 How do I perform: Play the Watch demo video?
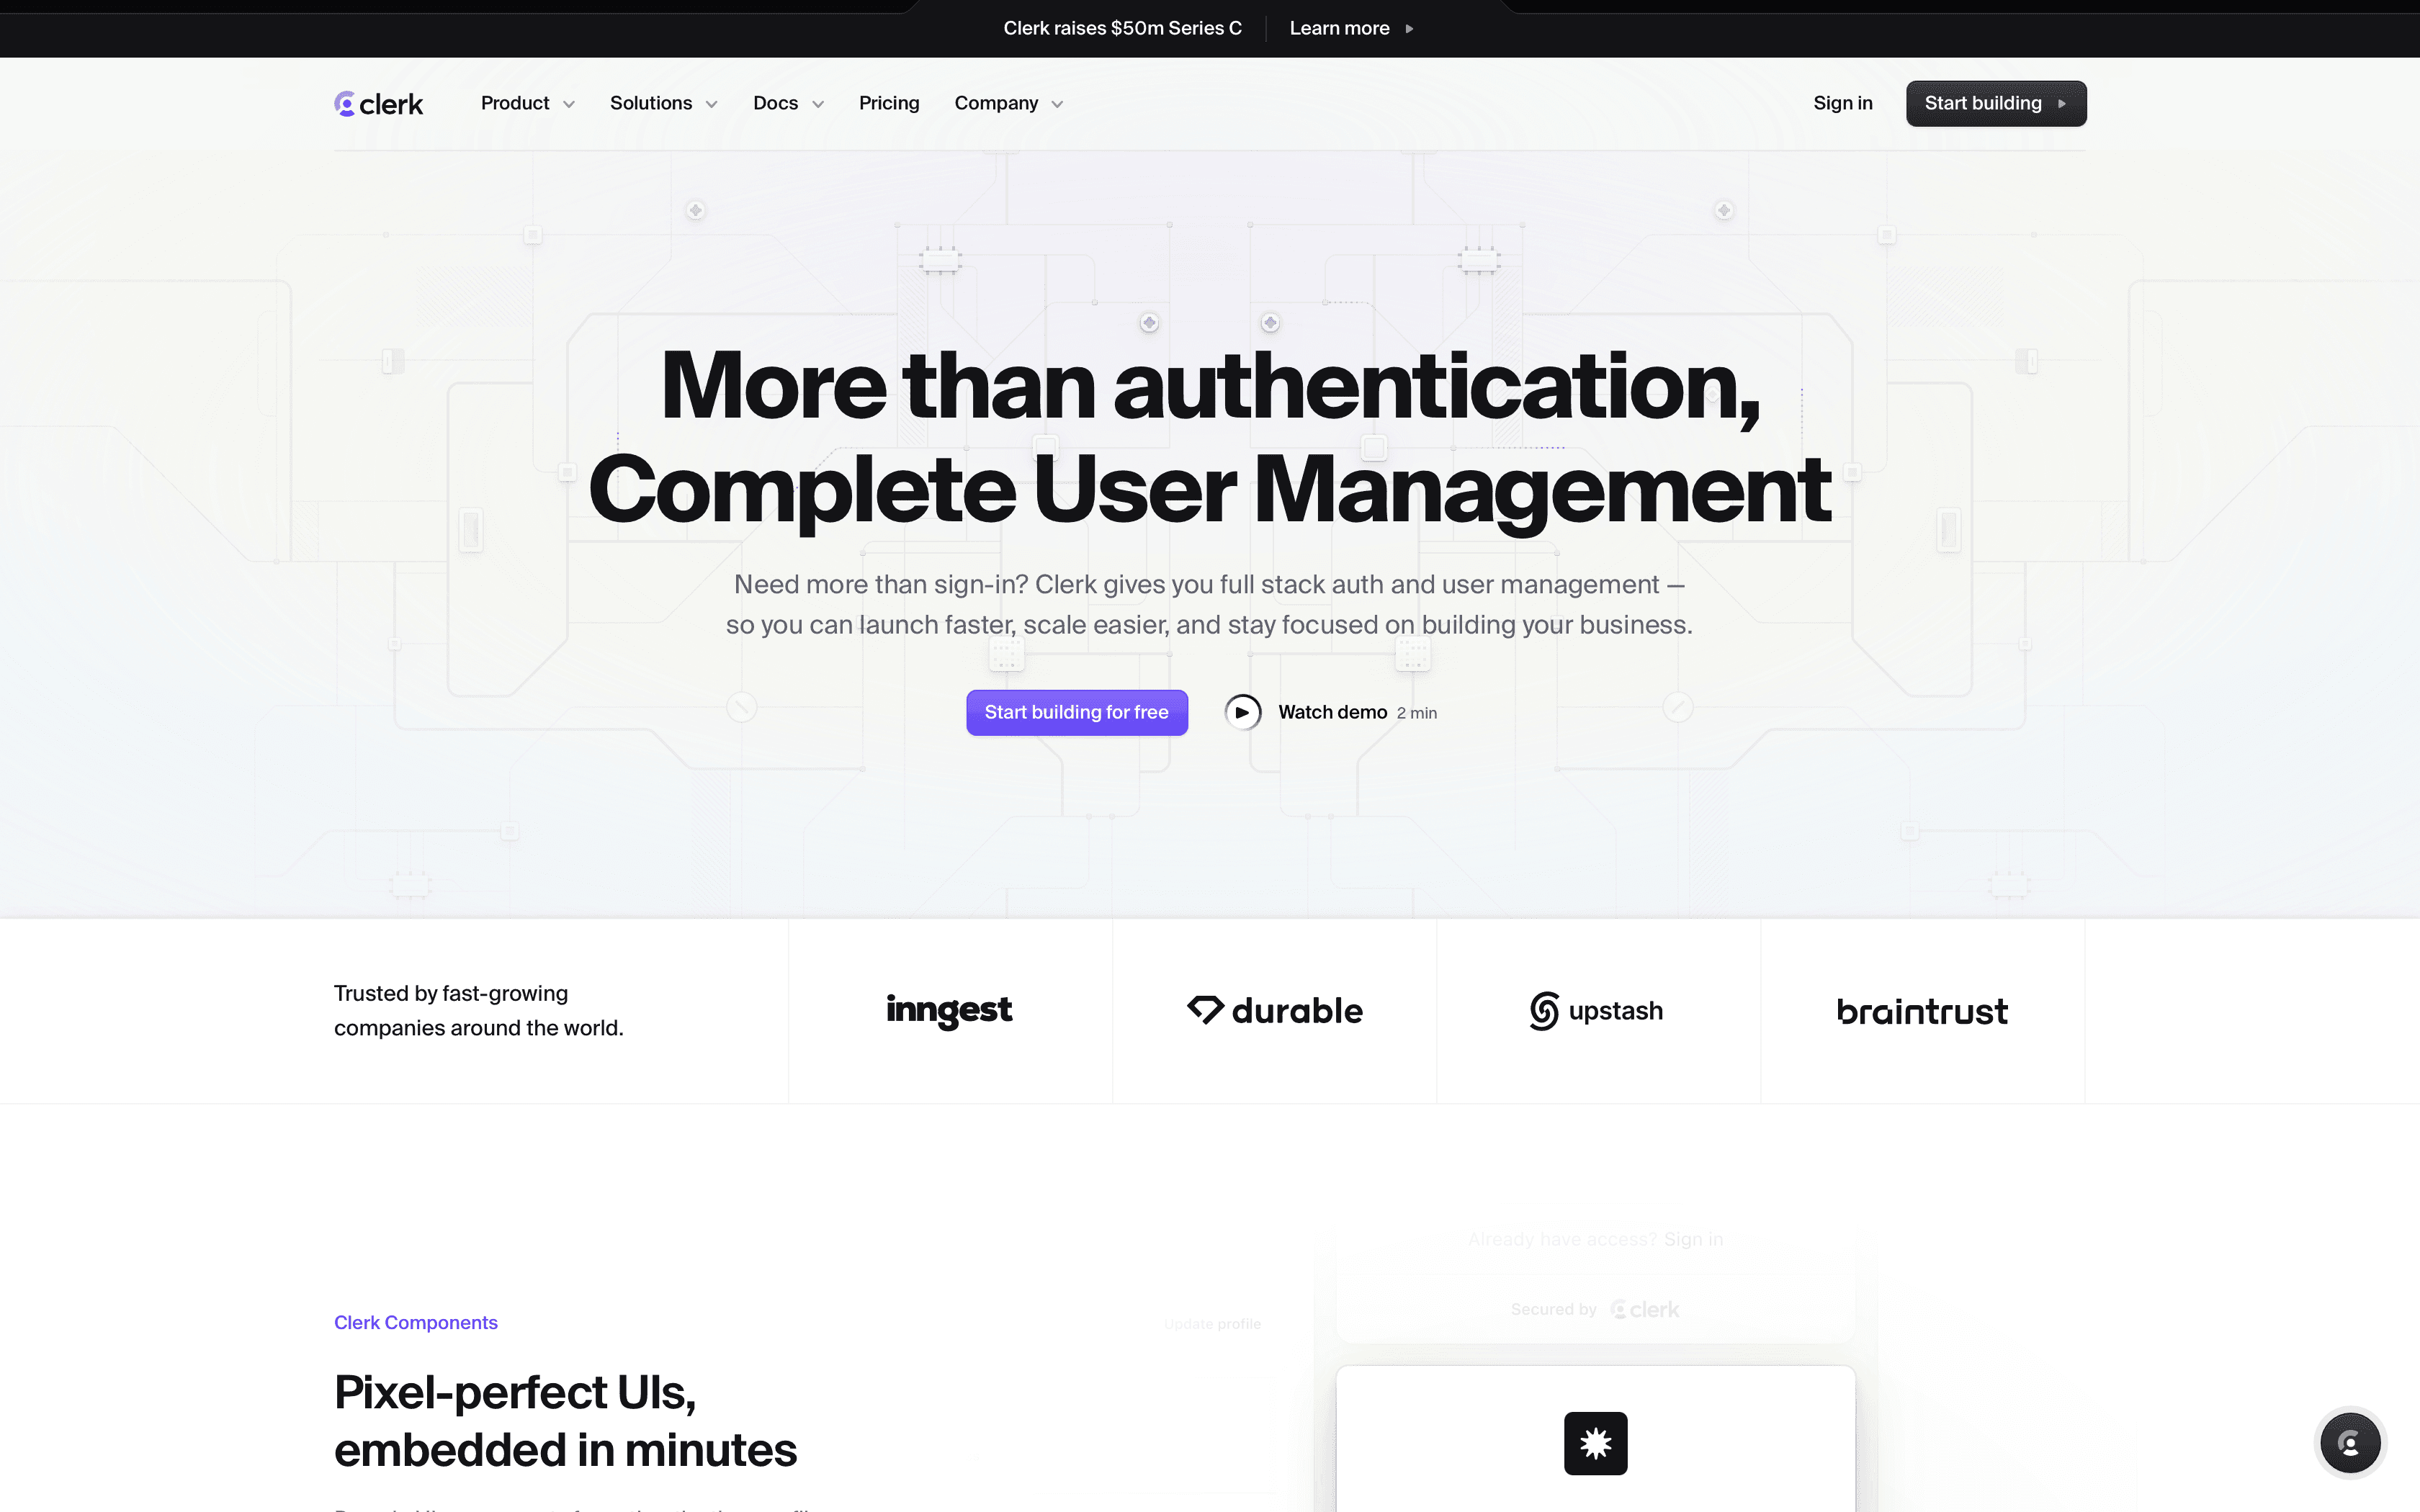(x=1243, y=713)
